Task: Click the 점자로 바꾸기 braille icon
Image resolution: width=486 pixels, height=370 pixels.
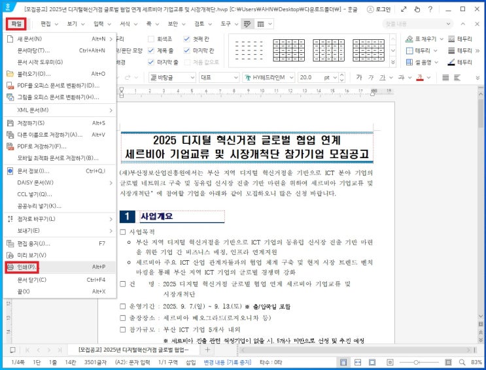Action: tap(10, 218)
